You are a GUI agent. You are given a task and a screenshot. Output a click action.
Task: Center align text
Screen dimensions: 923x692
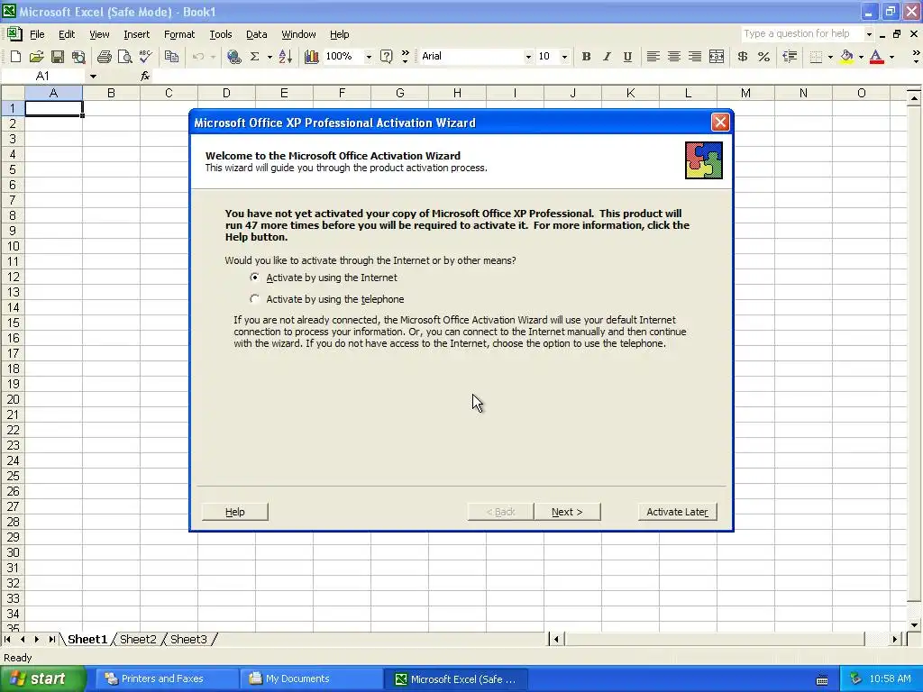(x=674, y=57)
